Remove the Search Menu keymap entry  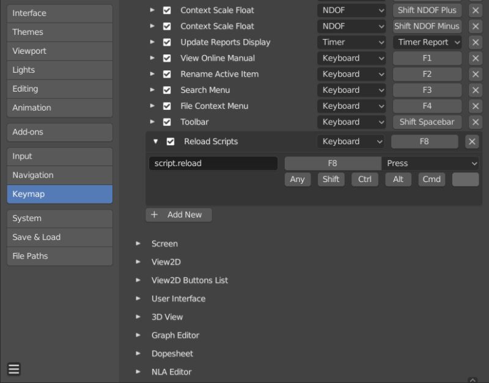point(476,90)
